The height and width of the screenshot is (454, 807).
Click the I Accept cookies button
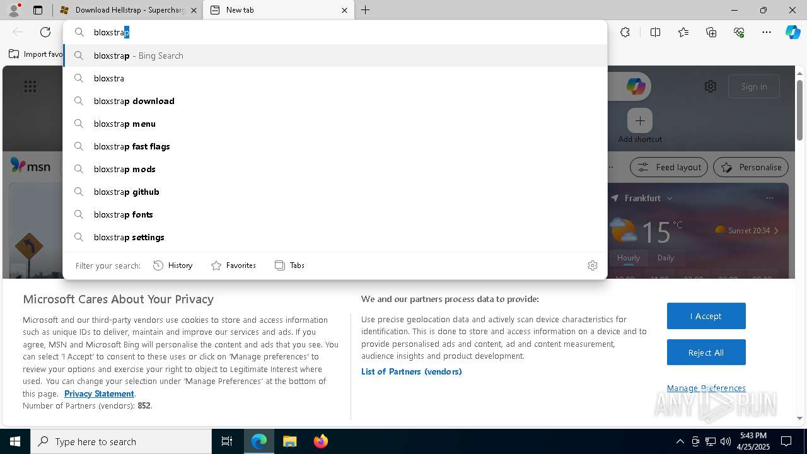click(706, 316)
